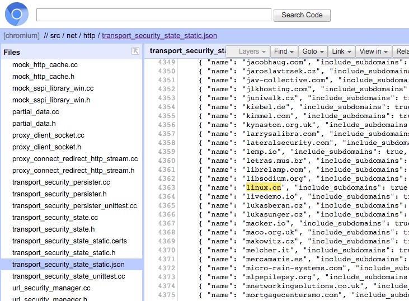
Task: Open the Link dropdown menu
Action: [341, 51]
